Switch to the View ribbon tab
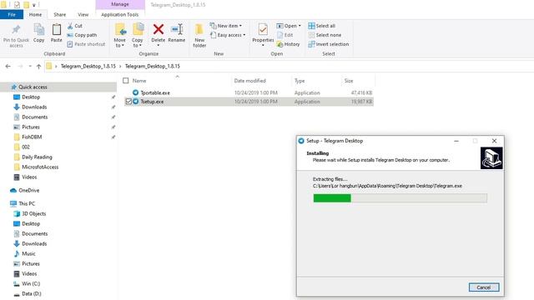This screenshot has height=300, width=534. coord(83,15)
